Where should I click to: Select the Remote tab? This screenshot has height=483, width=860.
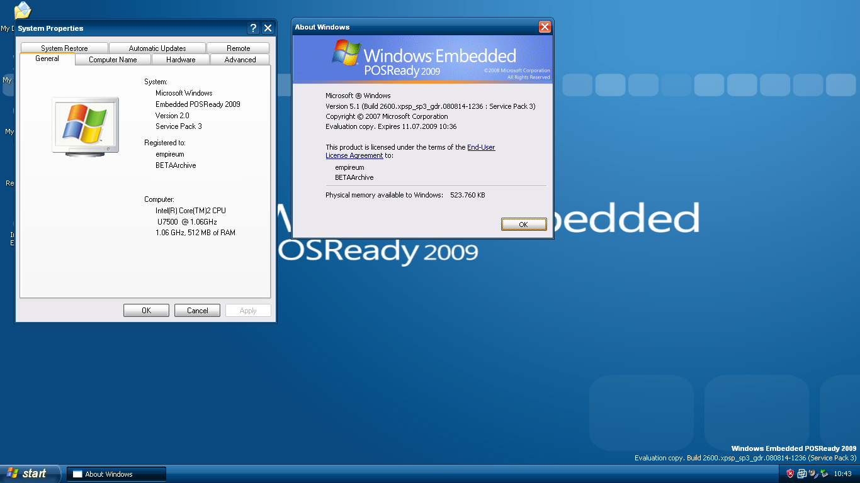point(239,48)
